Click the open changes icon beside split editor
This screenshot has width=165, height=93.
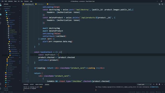point(159,4)
